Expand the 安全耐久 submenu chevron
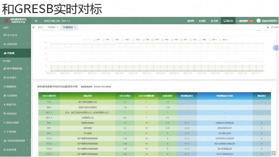This screenshot has height=157, width=279. pos(27,77)
